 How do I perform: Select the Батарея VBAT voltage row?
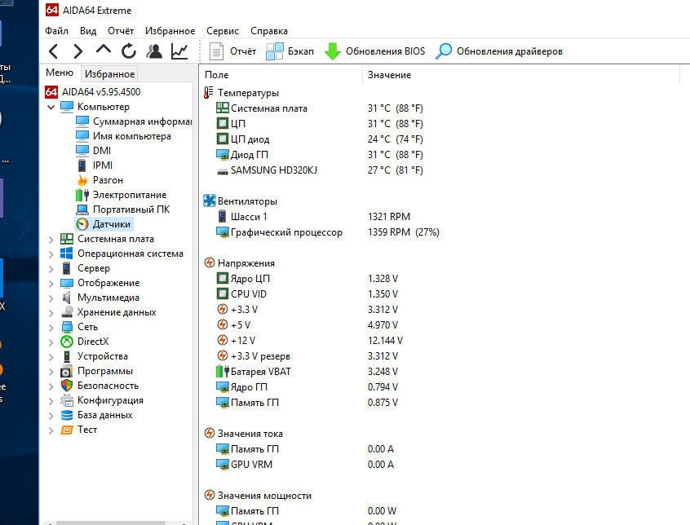pos(307,372)
